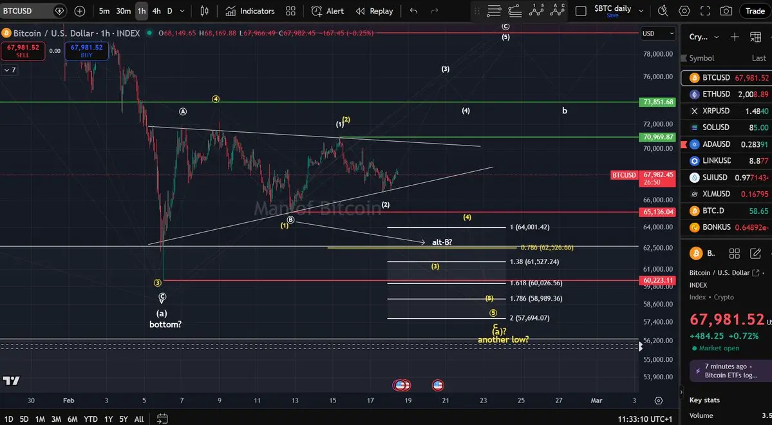Screen dimensions: 772x425
Task: Select BONKUS in the watchlist
Action: [x=727, y=227]
